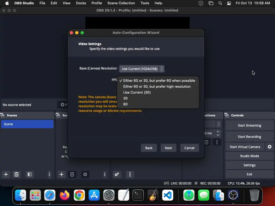Open Launchpad from the dock
Viewport: 275px width, 206px height.
click(35, 195)
